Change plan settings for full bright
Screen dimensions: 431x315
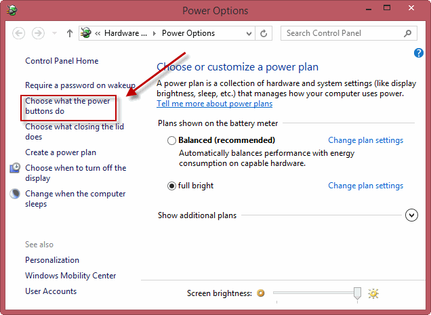tap(365, 186)
